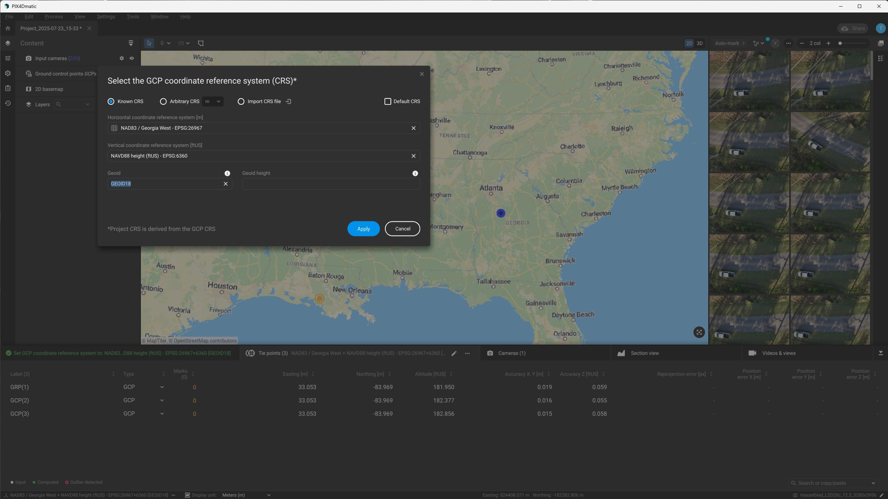Click the Geoid info icon
The image size is (888, 499).
click(227, 173)
